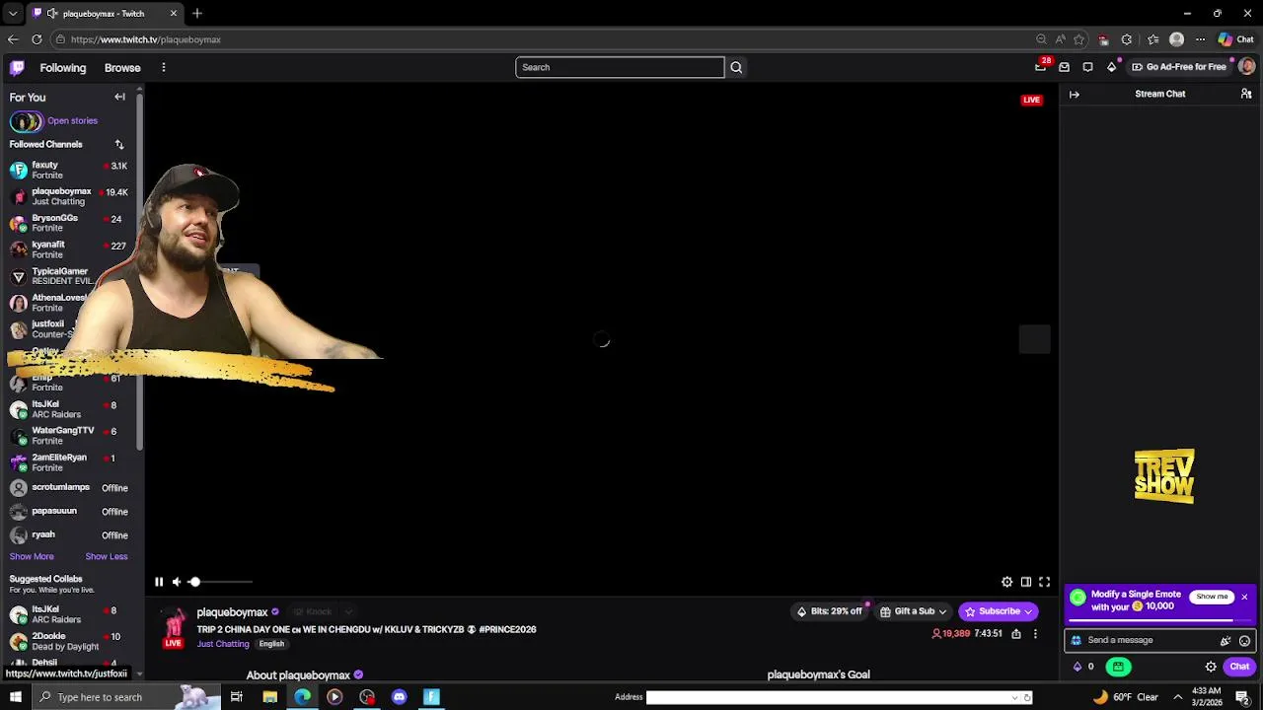Click Show More in followed channels
The width and height of the screenshot is (1263, 710).
click(x=32, y=556)
